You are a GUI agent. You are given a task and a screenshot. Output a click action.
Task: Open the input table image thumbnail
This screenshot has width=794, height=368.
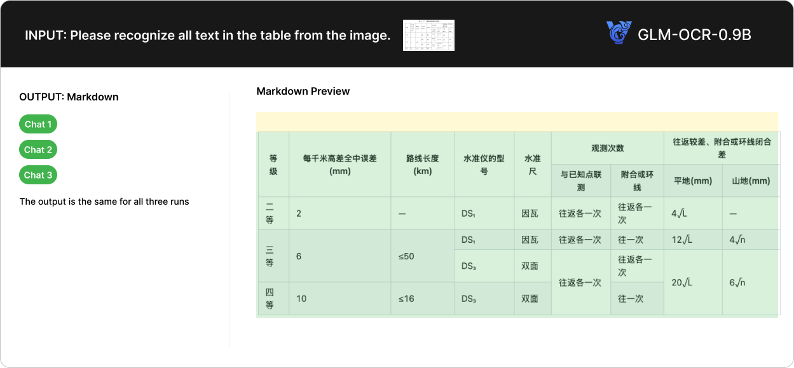tap(428, 35)
